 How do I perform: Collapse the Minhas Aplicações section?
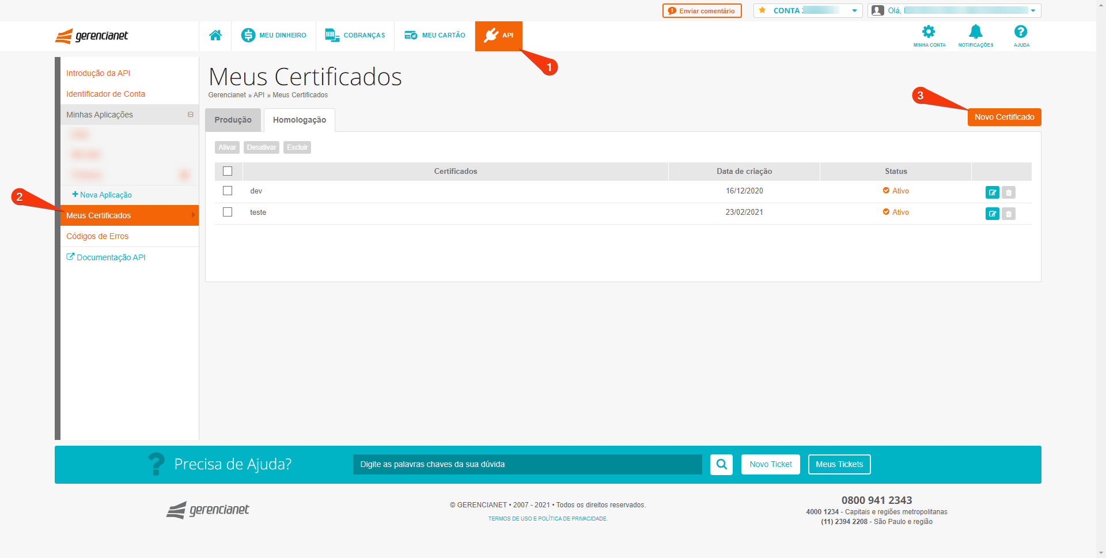[190, 115]
